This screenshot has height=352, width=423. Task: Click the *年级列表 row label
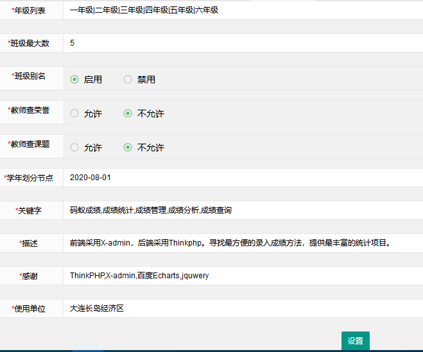[30, 10]
